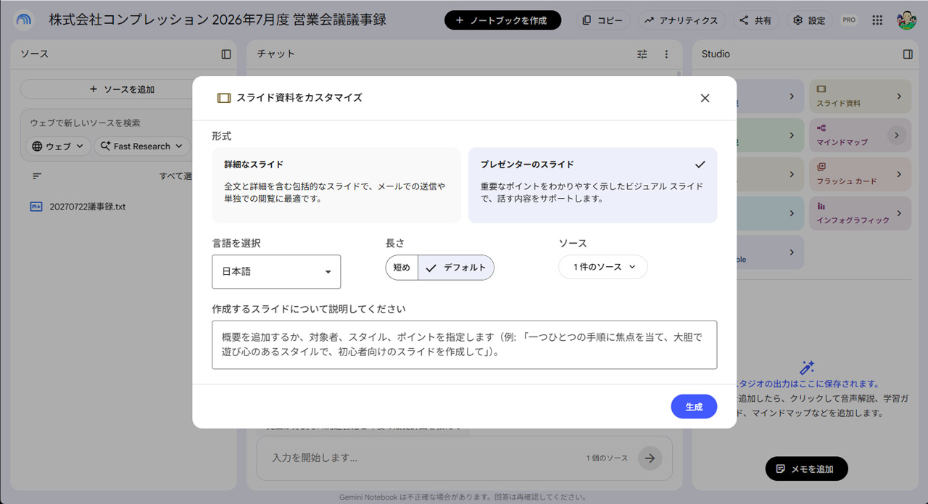Open the 1件のソース dropdown
The image size is (928, 504).
603,267
